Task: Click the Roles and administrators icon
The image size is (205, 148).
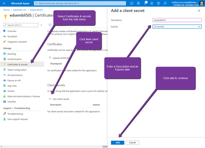Action: click(x=5, y=96)
